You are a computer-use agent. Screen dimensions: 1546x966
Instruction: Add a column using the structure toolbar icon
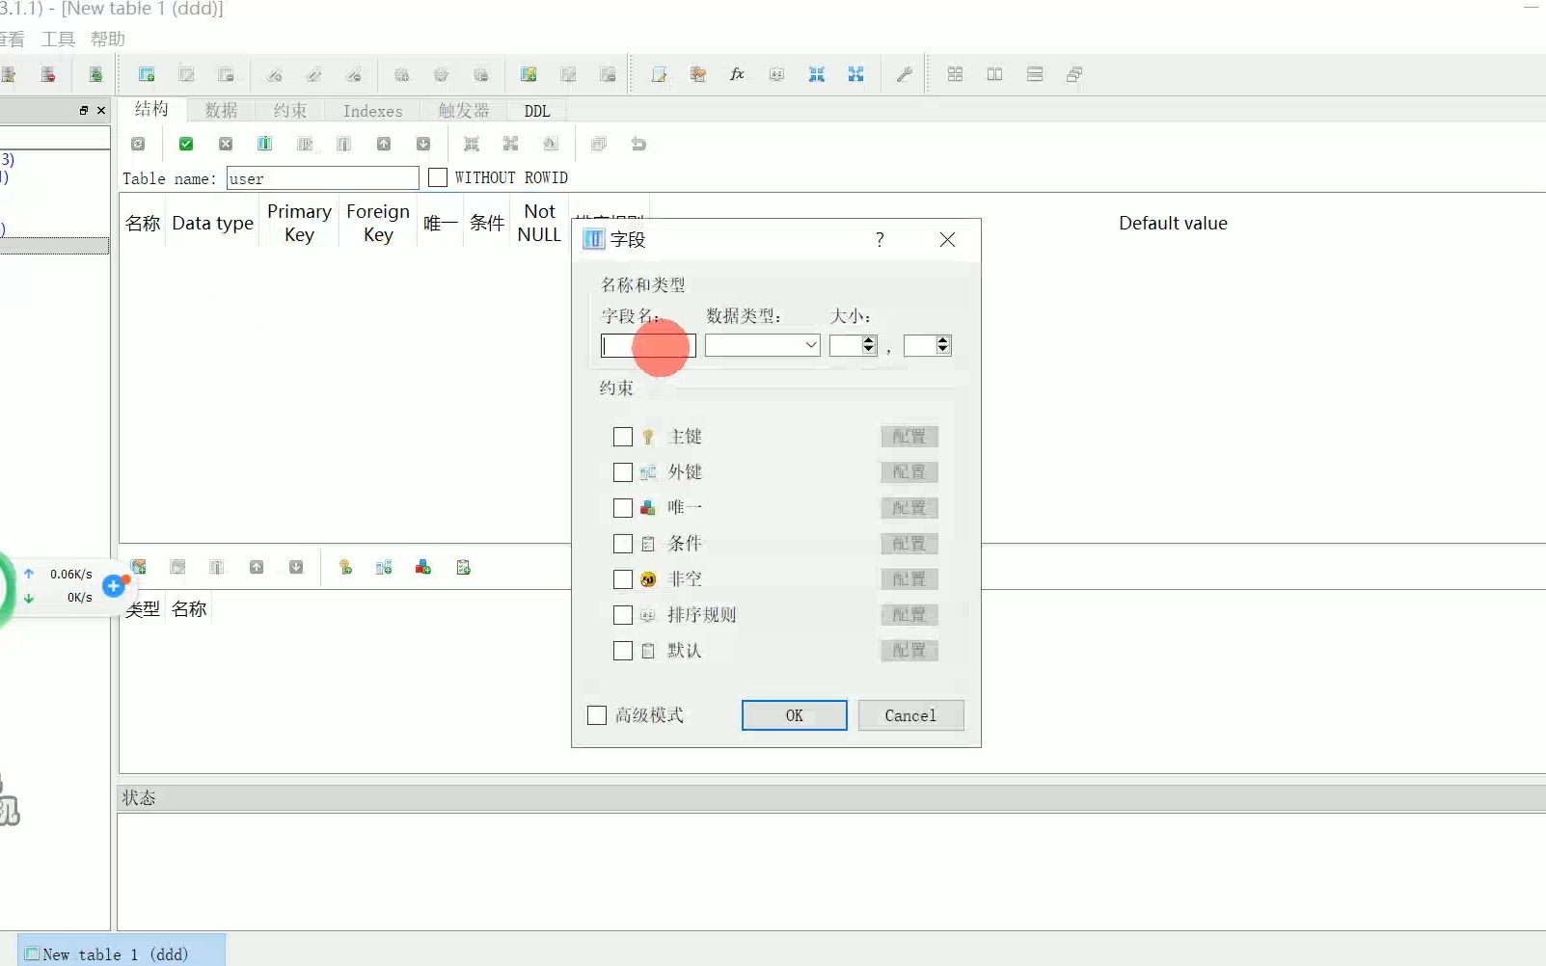click(x=264, y=144)
